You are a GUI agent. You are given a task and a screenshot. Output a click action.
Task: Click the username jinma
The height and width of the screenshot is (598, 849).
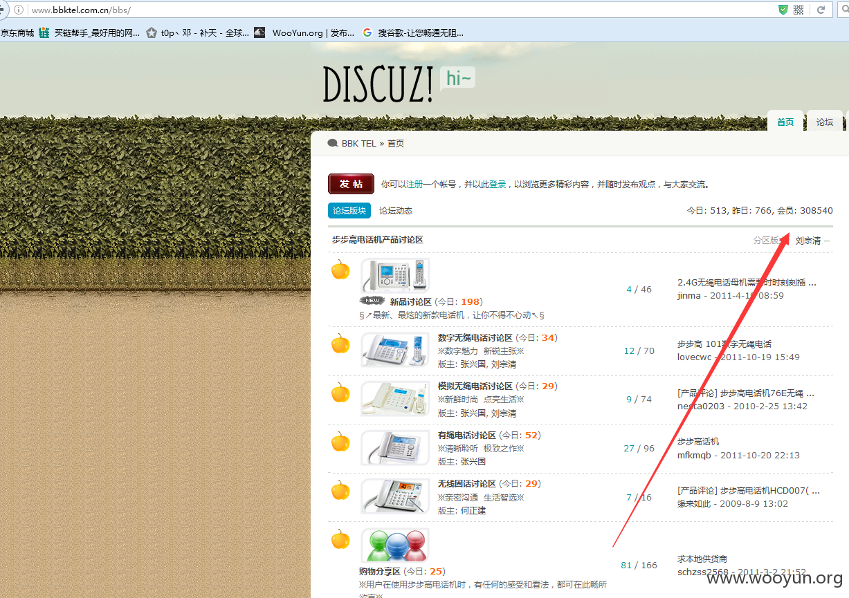click(689, 296)
